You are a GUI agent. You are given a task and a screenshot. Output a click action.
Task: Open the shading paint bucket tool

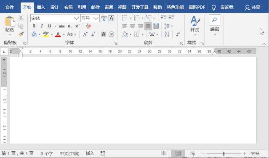pyautogui.click(x=125, y=34)
